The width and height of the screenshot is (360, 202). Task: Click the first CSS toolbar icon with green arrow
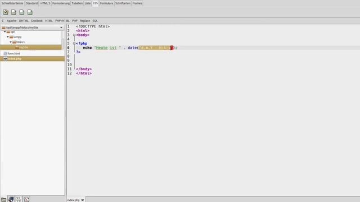[x=6, y=12]
